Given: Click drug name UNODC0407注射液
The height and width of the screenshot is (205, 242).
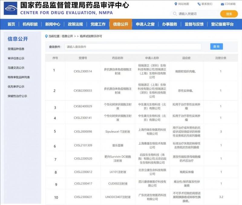Looking at the screenshot, I should (x=118, y=197).
